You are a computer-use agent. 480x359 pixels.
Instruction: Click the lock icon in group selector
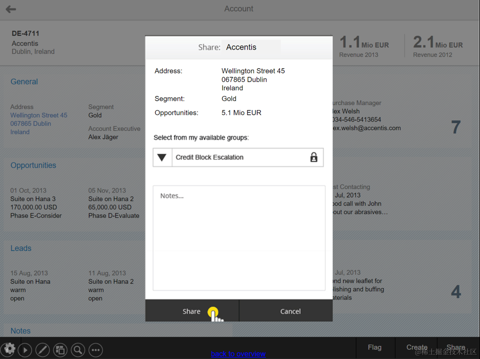[314, 157]
